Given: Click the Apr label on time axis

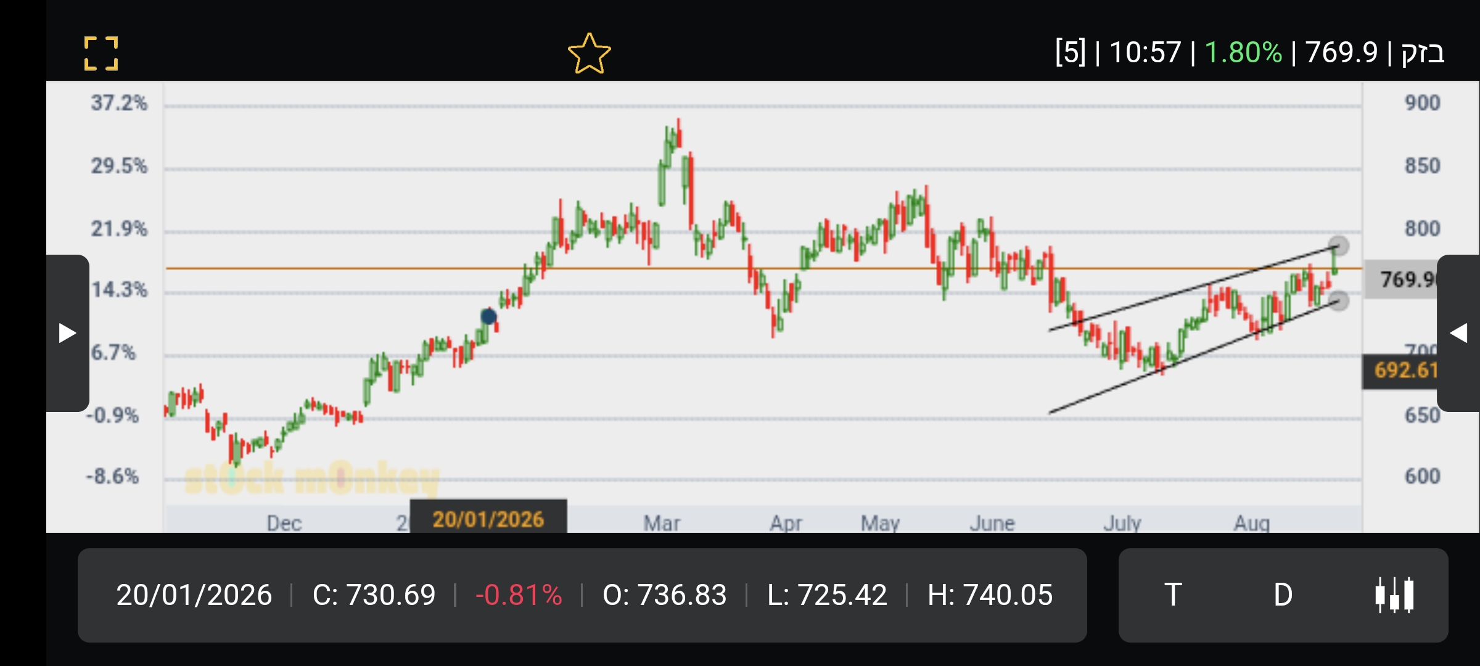Looking at the screenshot, I should (786, 523).
